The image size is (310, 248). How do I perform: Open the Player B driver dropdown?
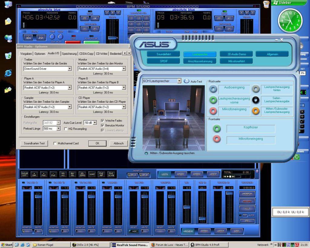[124, 88]
